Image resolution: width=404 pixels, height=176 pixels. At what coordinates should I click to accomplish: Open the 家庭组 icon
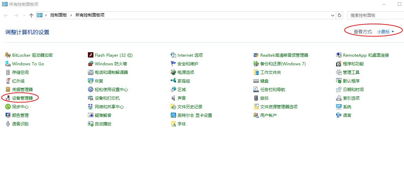pyautogui.click(x=173, y=81)
